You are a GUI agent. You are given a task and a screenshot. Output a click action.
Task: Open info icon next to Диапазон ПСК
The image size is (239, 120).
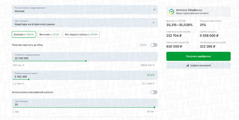184,21
